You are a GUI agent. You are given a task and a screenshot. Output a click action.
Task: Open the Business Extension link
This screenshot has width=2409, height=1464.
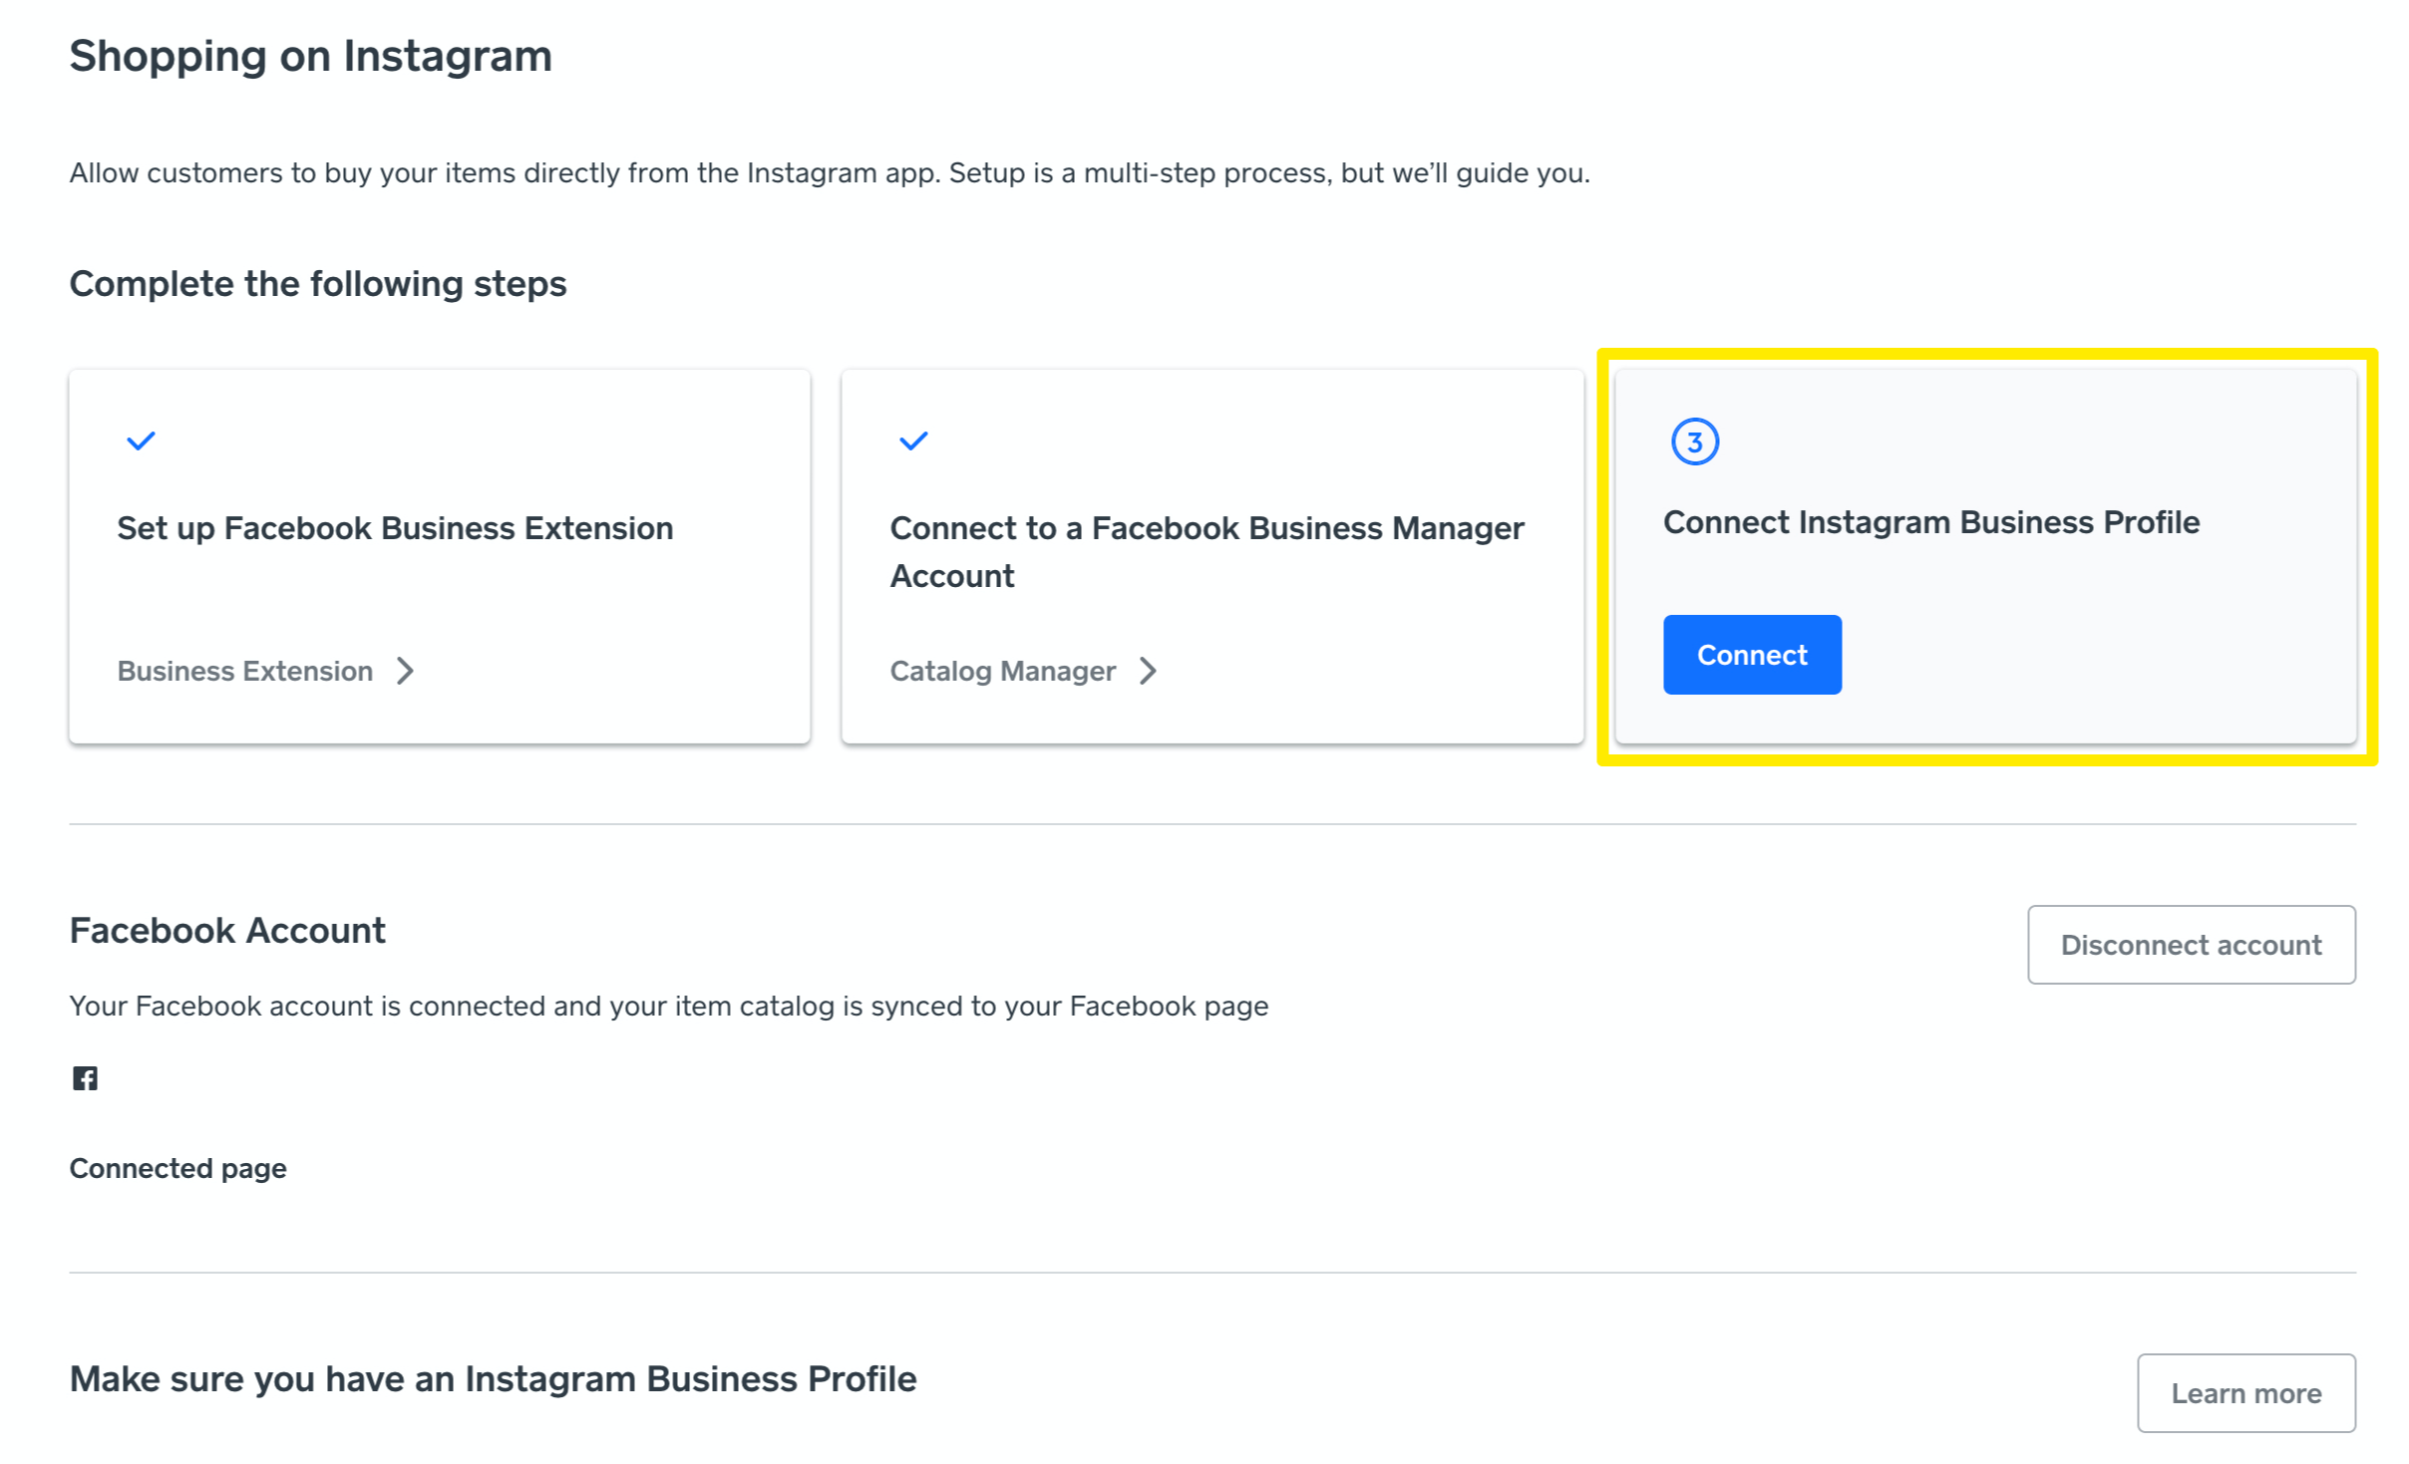click(x=245, y=671)
